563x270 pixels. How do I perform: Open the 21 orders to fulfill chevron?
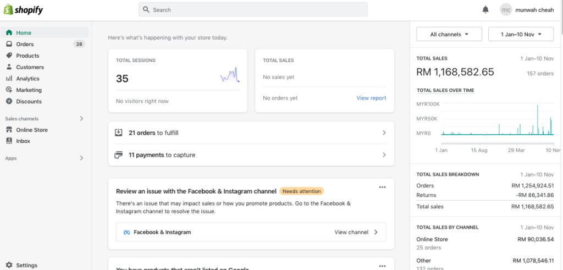[384, 133]
